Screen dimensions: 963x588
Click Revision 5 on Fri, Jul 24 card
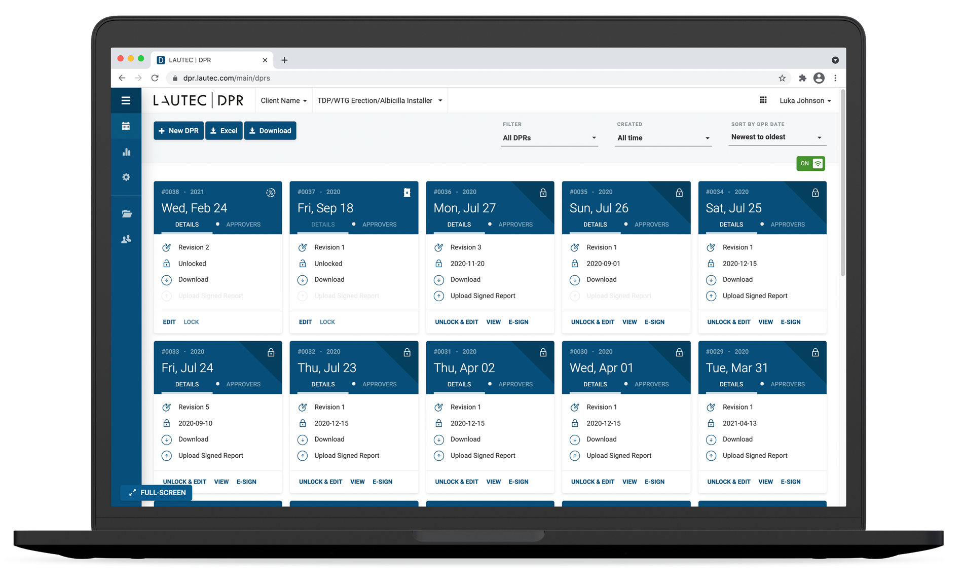point(194,407)
